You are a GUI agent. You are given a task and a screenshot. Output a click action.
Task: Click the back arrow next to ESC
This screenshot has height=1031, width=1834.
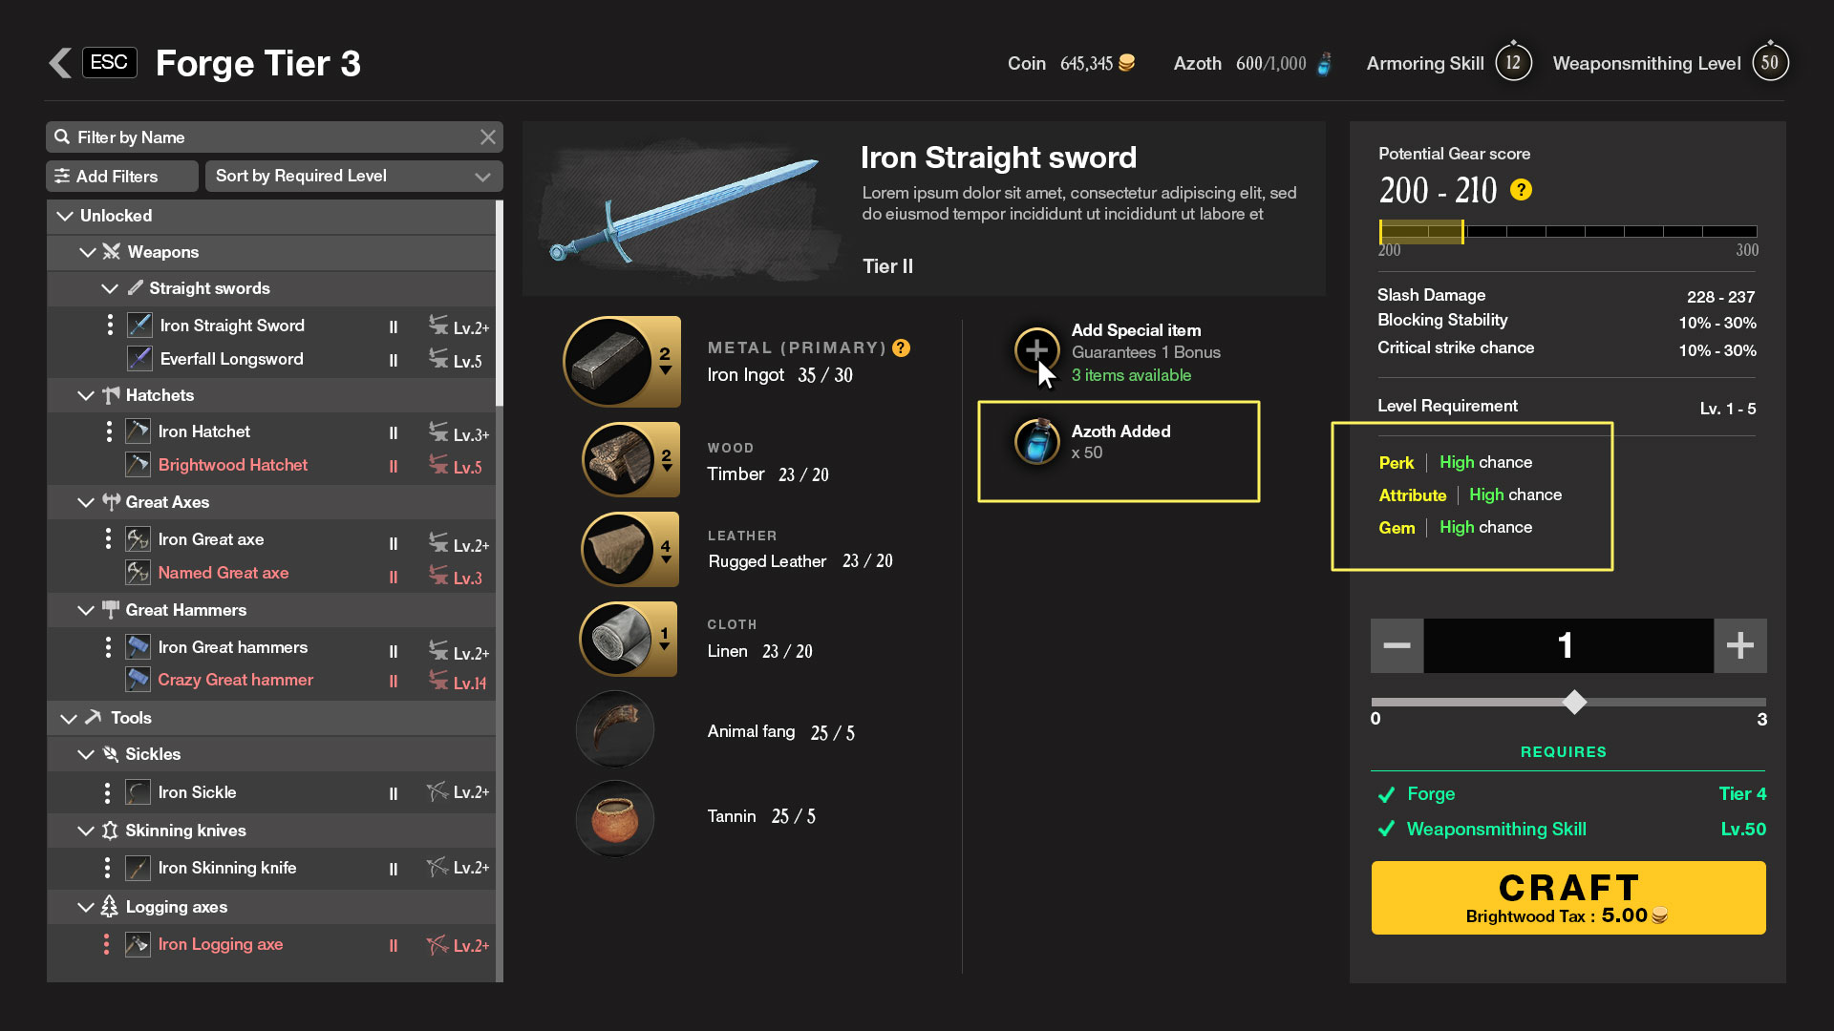(60, 63)
